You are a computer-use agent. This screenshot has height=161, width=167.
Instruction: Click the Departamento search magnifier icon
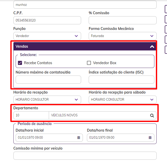coord(152,115)
